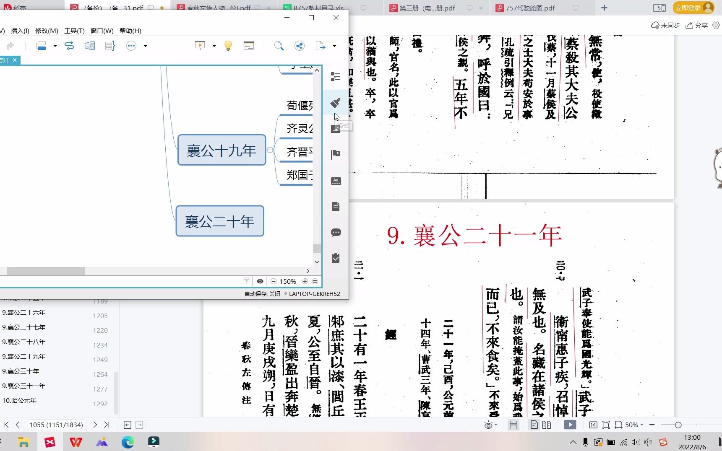Select the 襄公二十年 topic node
Viewport: 722px width, 451px height.
(220, 221)
